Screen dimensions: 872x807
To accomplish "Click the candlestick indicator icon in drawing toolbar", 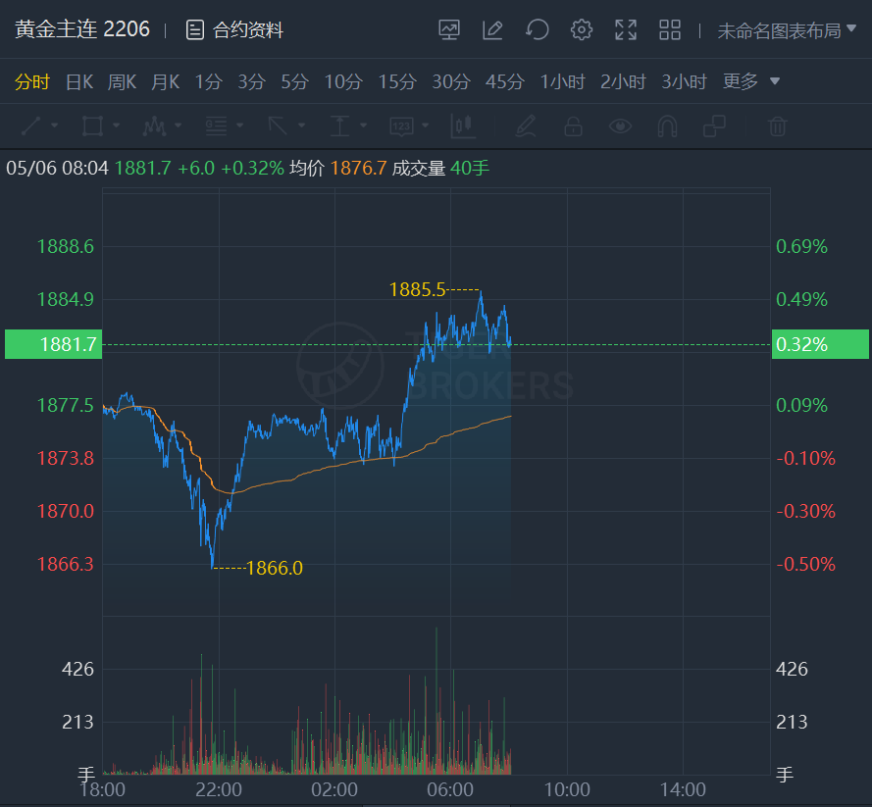I will pos(463,126).
